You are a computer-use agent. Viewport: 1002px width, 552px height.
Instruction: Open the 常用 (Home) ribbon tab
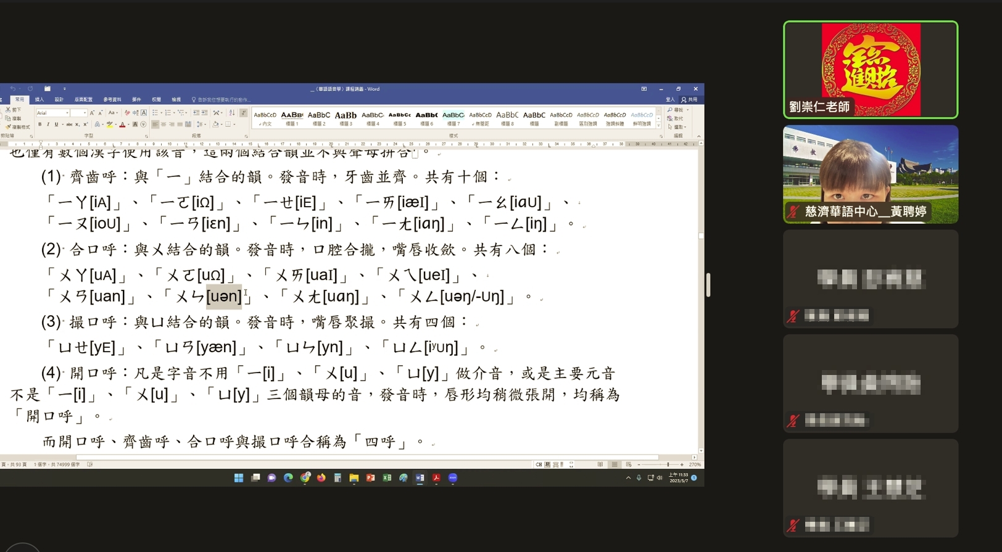coord(20,99)
